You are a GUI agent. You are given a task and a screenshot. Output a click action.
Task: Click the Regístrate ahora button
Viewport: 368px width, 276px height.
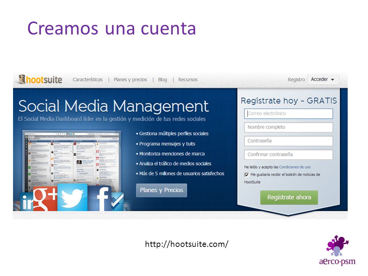pos(289,197)
